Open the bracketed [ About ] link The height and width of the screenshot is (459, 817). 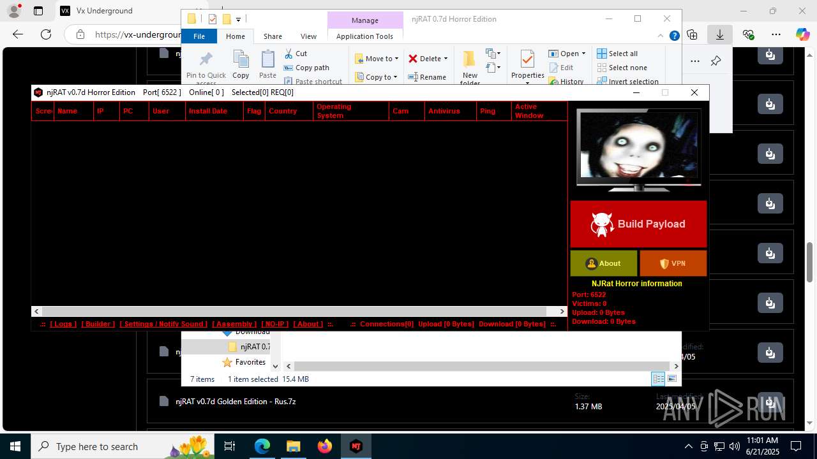click(308, 324)
